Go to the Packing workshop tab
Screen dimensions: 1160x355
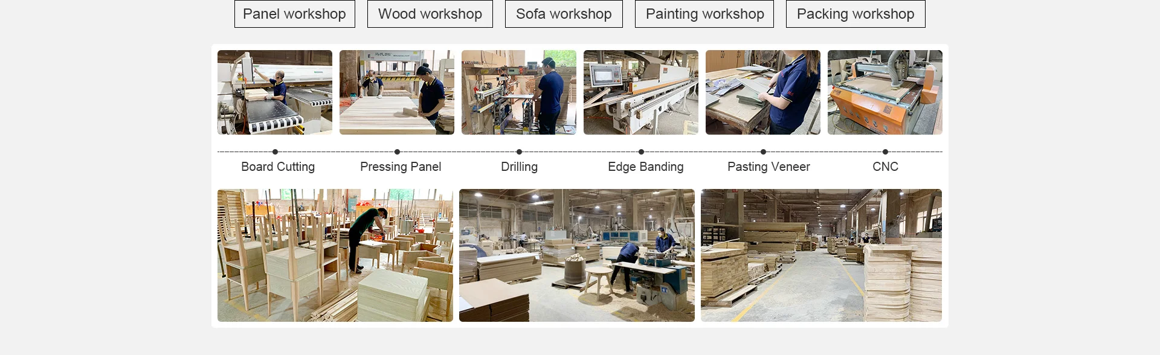tap(855, 14)
